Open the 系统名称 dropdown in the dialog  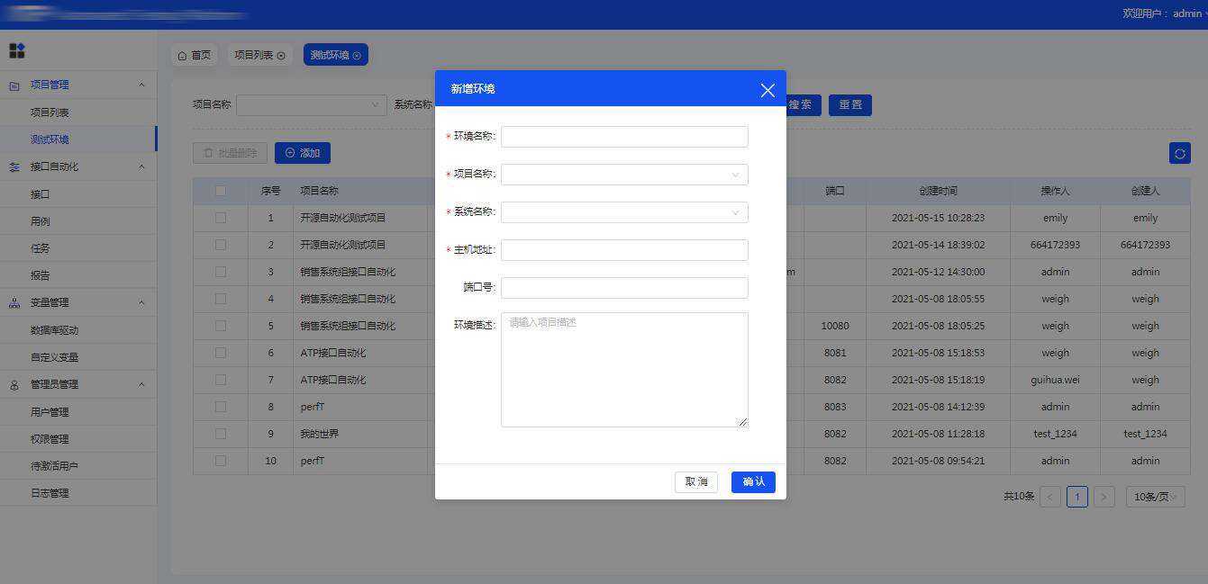coord(624,212)
